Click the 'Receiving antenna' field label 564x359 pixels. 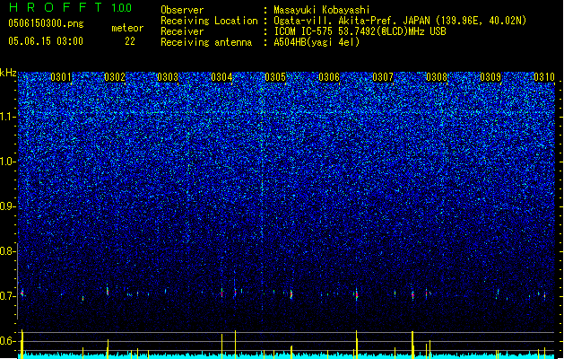(x=206, y=42)
